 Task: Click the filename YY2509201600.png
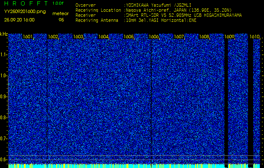coord(25,12)
